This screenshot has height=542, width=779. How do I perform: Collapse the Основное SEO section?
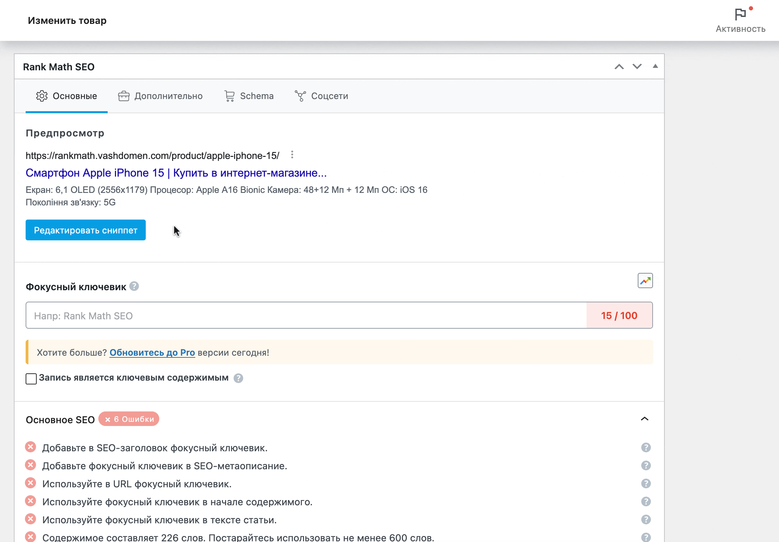(645, 419)
